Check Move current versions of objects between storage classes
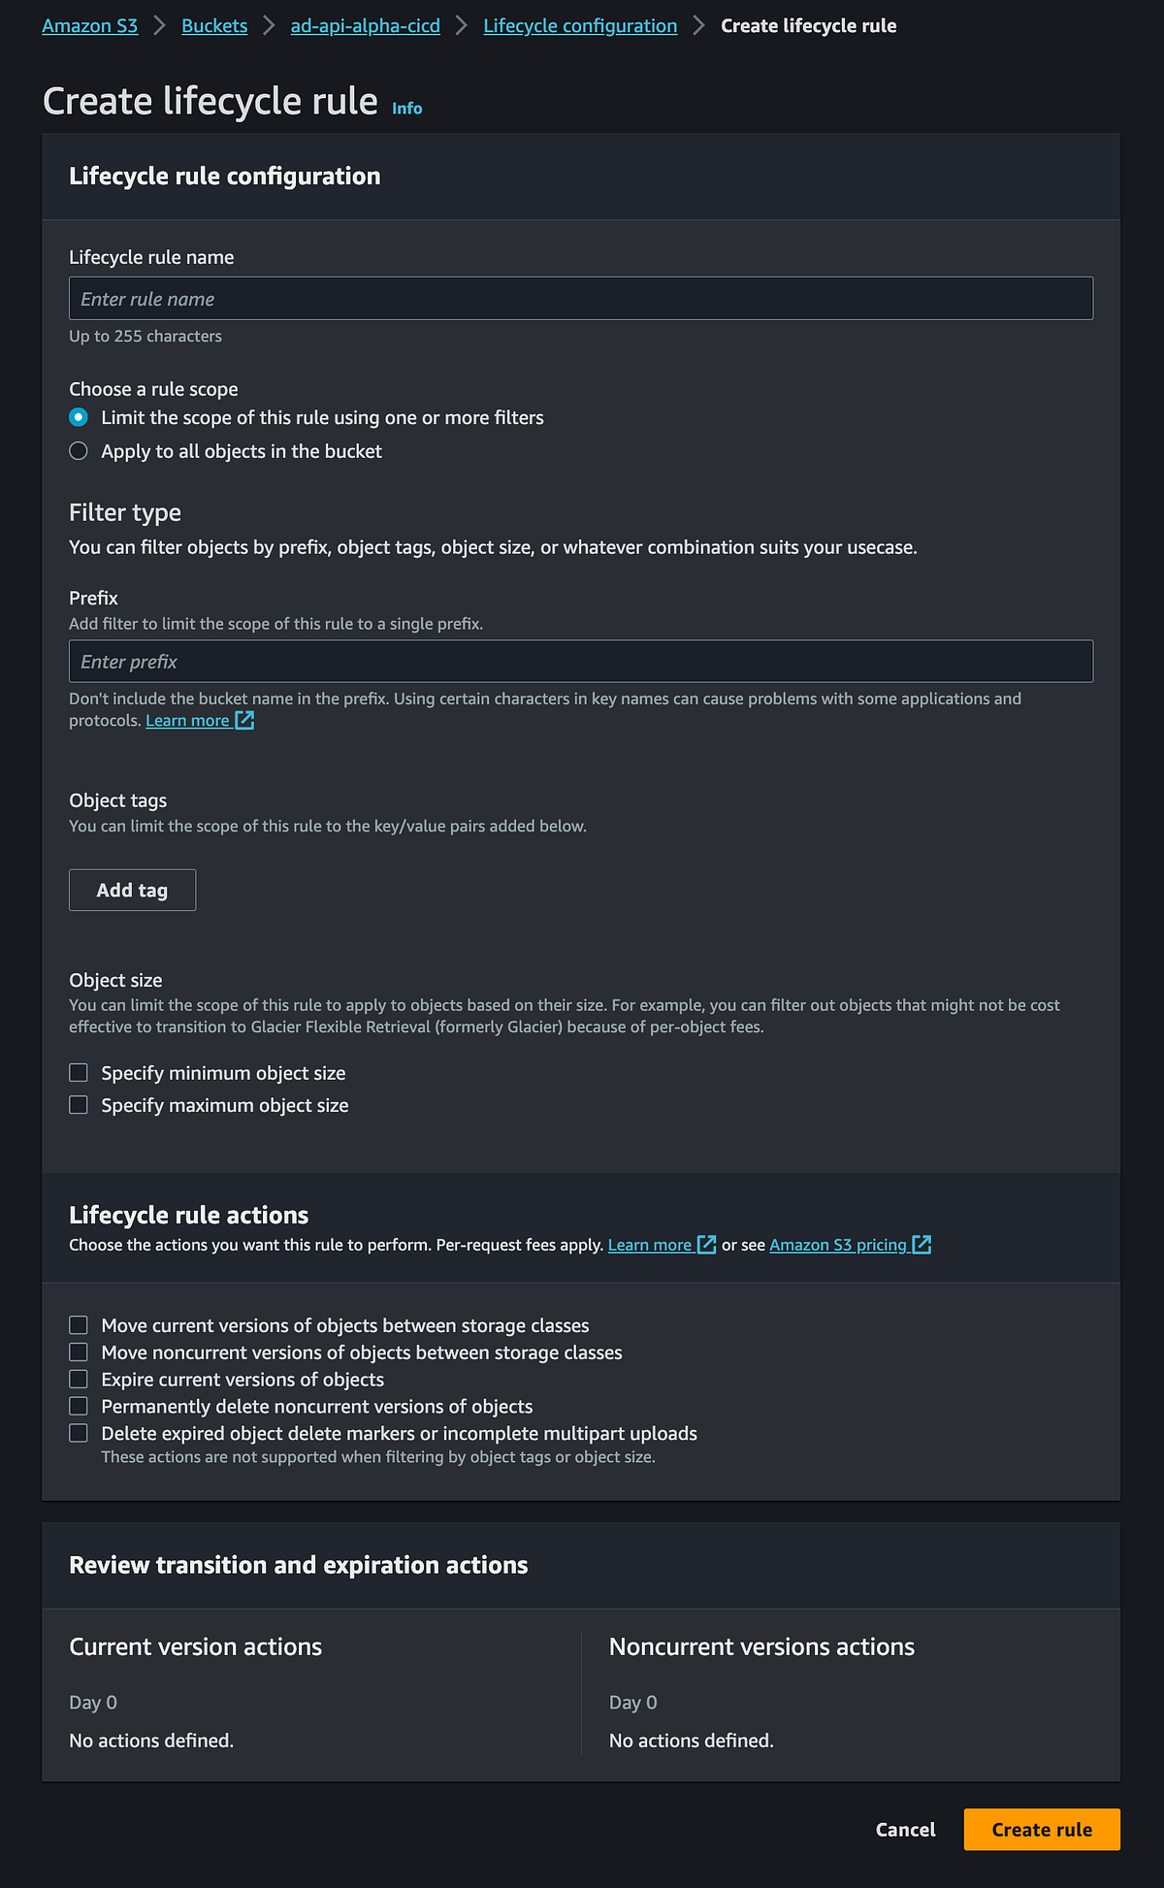Image resolution: width=1164 pixels, height=1888 pixels. point(79,1324)
